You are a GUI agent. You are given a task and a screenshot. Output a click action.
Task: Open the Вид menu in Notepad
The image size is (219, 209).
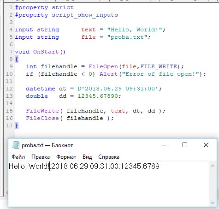coord(87,157)
